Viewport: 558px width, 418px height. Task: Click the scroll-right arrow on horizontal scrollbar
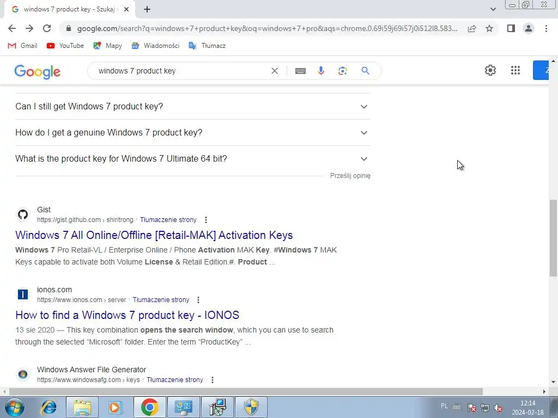tap(544, 391)
